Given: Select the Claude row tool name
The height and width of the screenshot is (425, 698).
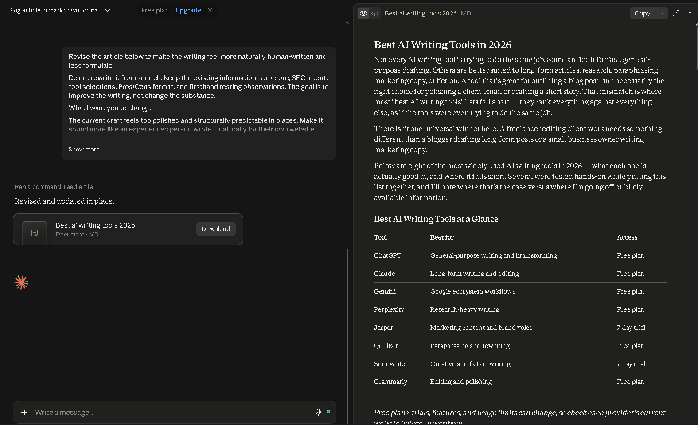Looking at the screenshot, I should (x=384, y=274).
